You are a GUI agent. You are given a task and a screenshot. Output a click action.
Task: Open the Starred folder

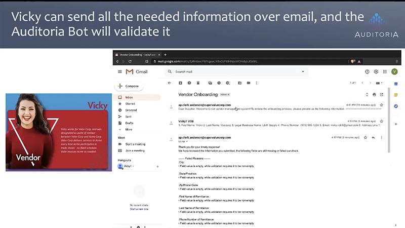pos(130,104)
